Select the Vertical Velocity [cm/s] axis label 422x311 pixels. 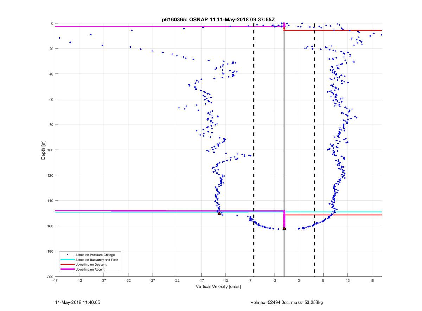coord(218,287)
